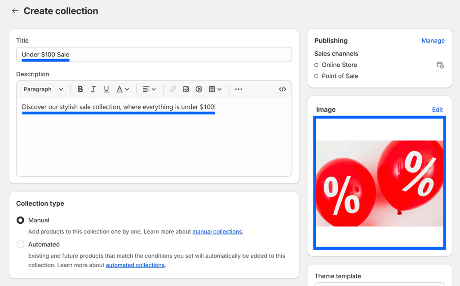Switch to HTML code view
The image size is (460, 286).
coord(282,89)
